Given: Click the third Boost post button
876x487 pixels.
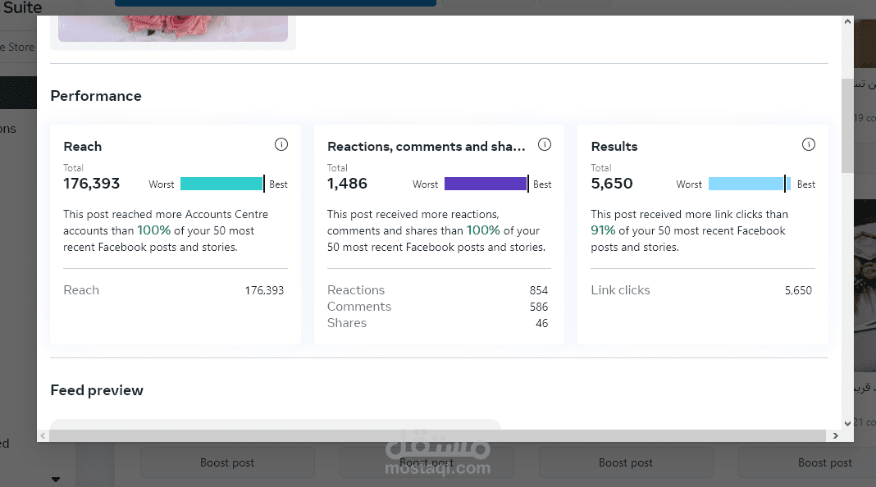Looking at the screenshot, I should tap(626, 463).
